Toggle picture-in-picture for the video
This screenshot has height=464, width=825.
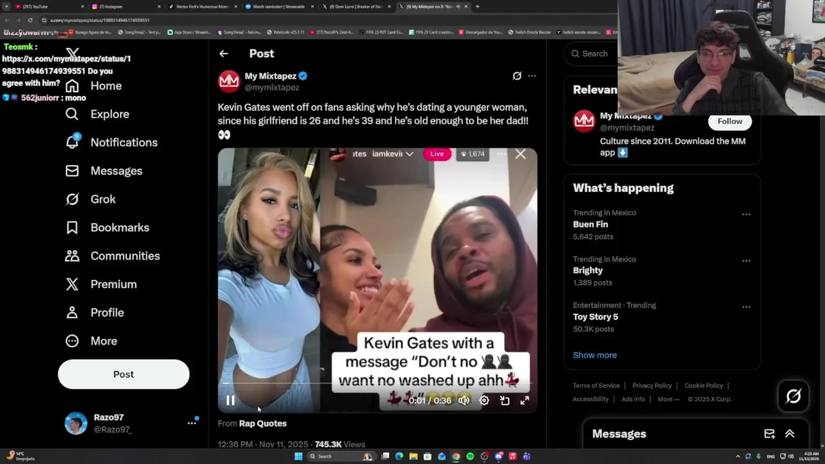point(505,400)
